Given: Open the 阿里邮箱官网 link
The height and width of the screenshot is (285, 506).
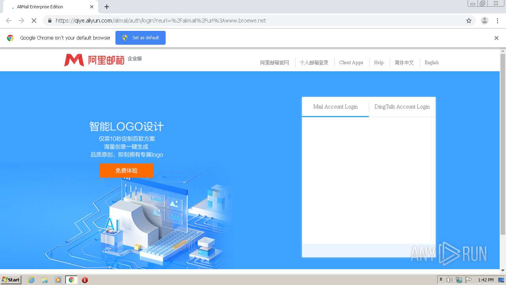Looking at the screenshot, I should [274, 63].
